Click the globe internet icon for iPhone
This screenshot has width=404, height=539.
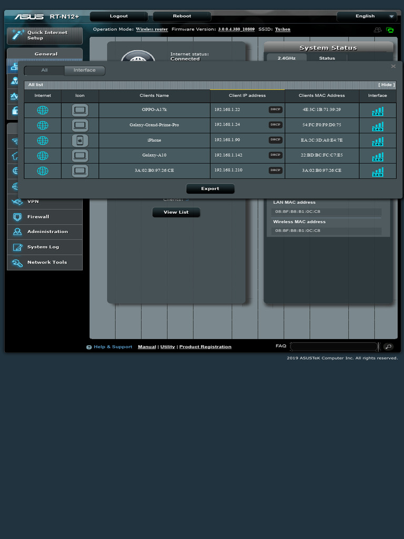(43, 141)
